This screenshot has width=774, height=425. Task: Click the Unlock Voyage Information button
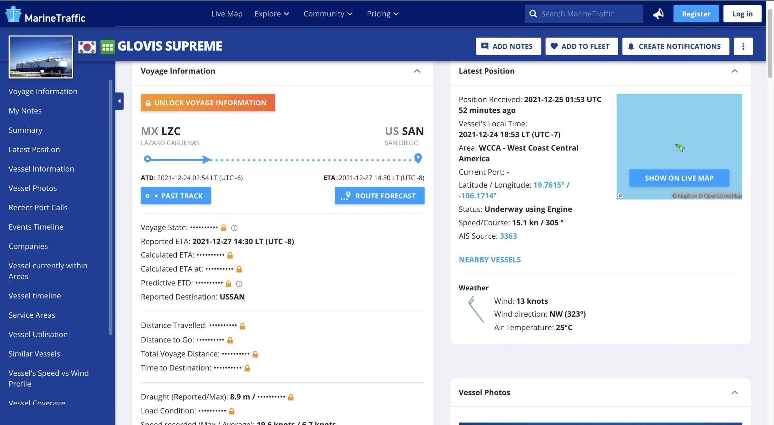click(x=208, y=103)
